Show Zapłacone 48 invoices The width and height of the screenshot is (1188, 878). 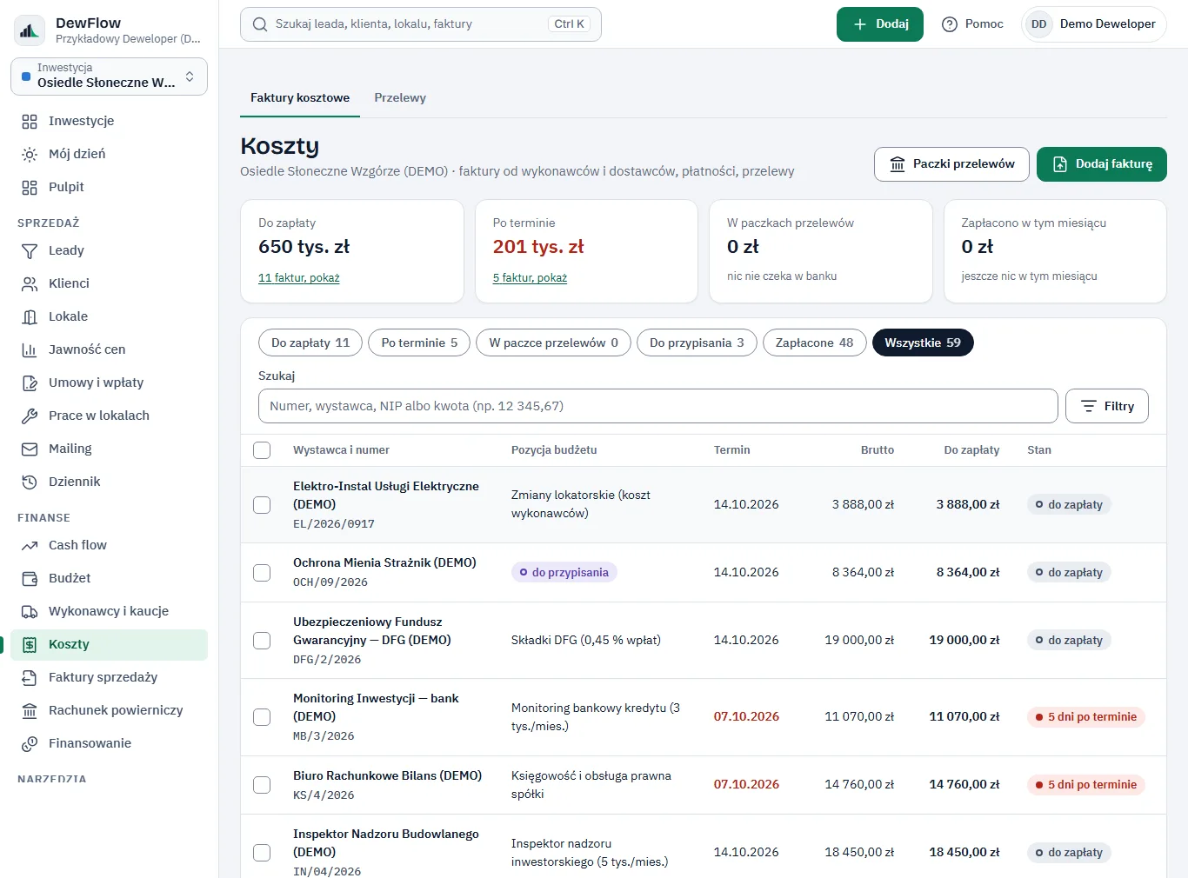point(814,343)
